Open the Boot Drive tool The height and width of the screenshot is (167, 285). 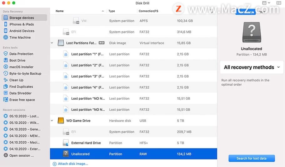point(17,60)
